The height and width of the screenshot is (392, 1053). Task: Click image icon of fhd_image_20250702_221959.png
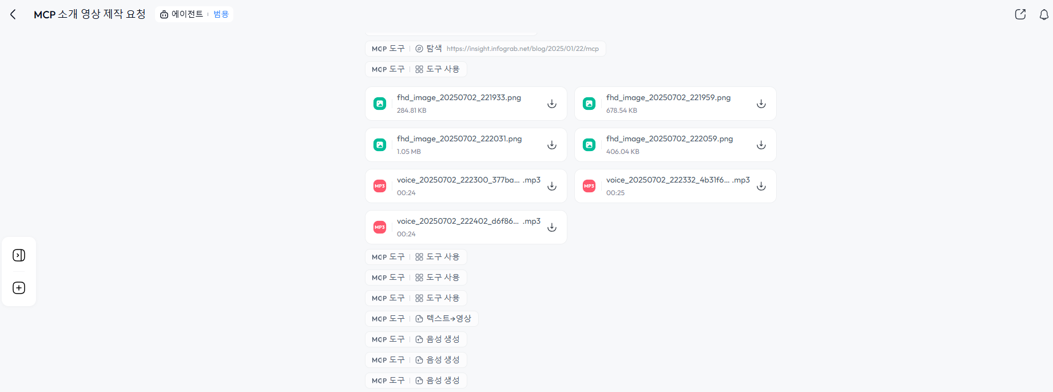tap(589, 104)
